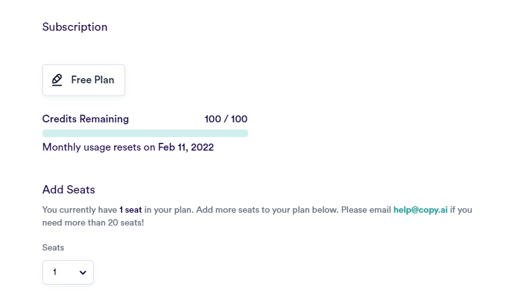Image resolution: width=508 pixels, height=305 pixels.
Task: Click the Seats field label
Action: 53,247
